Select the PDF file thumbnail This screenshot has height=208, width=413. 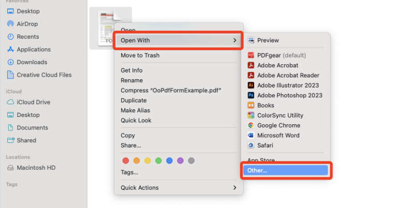[106, 27]
